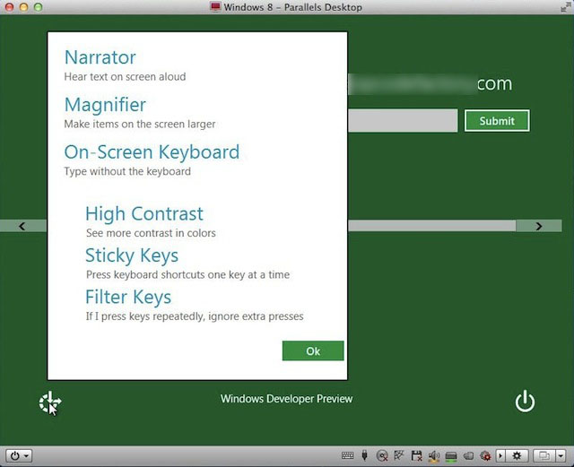574x467 pixels.
Task: Open the Parallels power dropdown menu
Action: (x=20, y=455)
